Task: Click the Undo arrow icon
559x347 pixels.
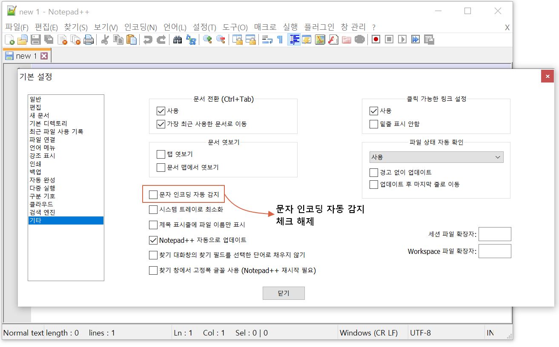Action: (x=148, y=40)
